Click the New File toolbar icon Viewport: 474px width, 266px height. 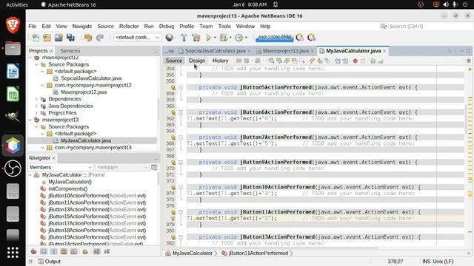36,38
